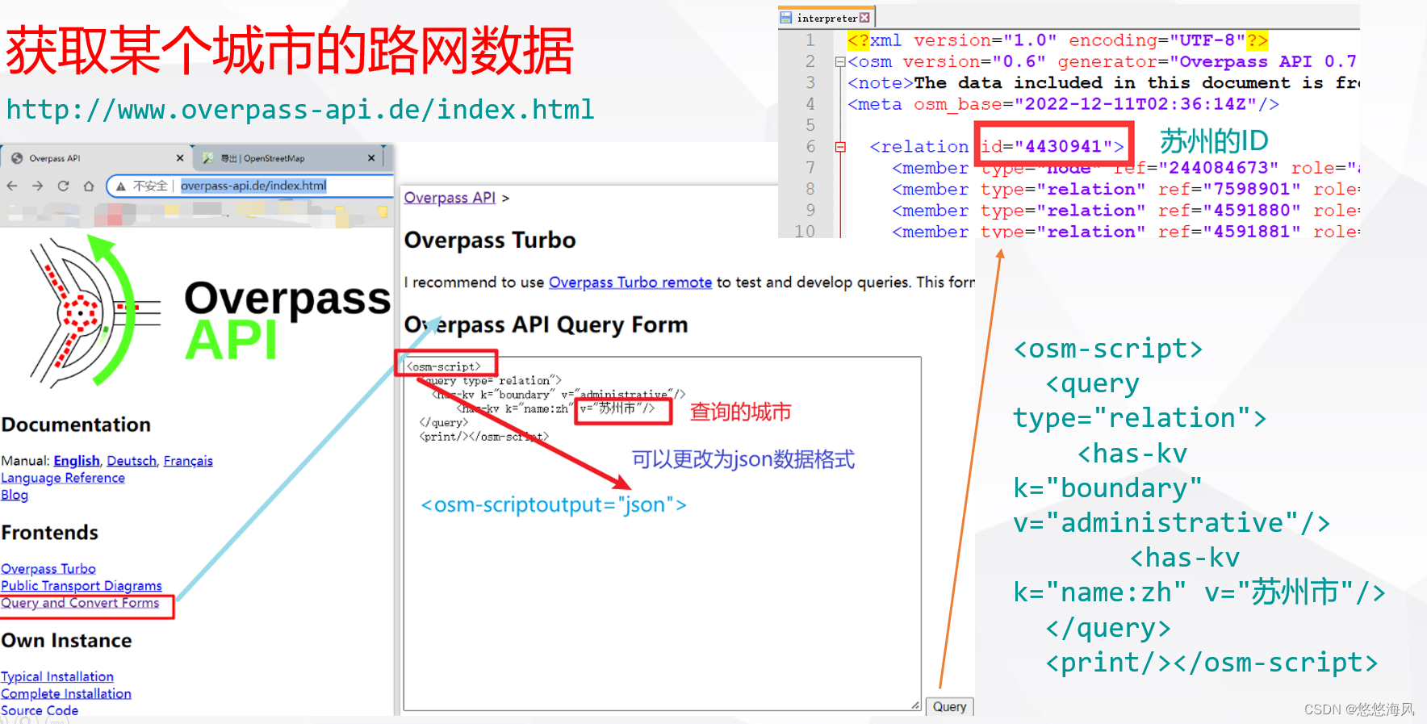This screenshot has width=1427, height=724.
Task: Open the English manual link
Action: 77,461
